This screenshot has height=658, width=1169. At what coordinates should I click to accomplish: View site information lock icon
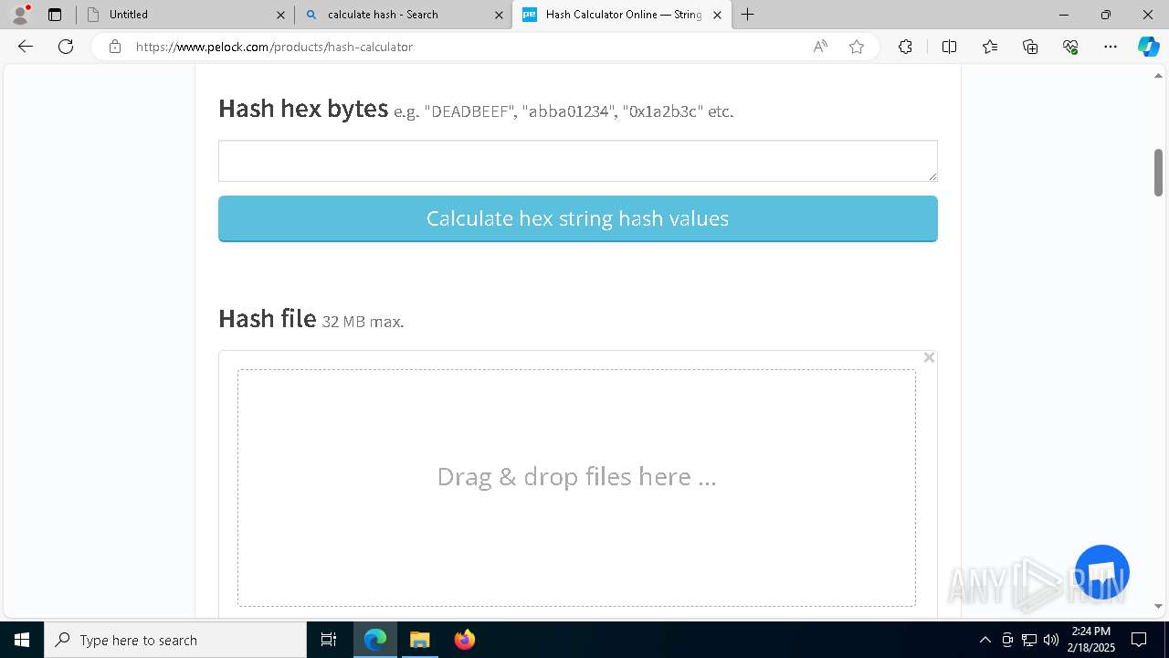(115, 47)
